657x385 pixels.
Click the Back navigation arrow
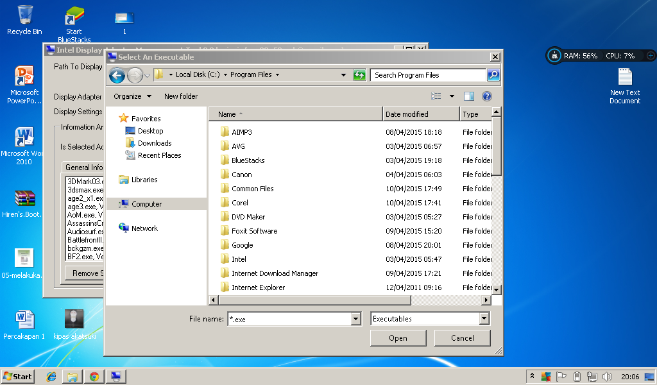[117, 76]
